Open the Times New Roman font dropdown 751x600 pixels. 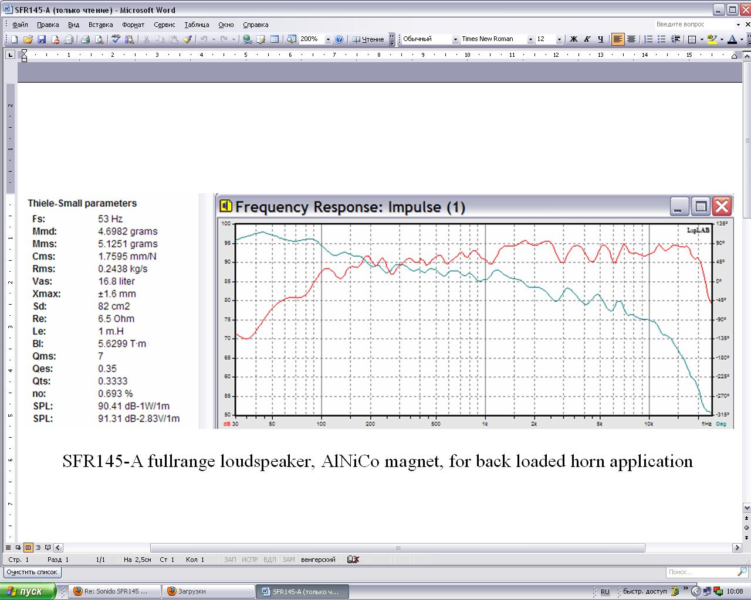(x=530, y=39)
